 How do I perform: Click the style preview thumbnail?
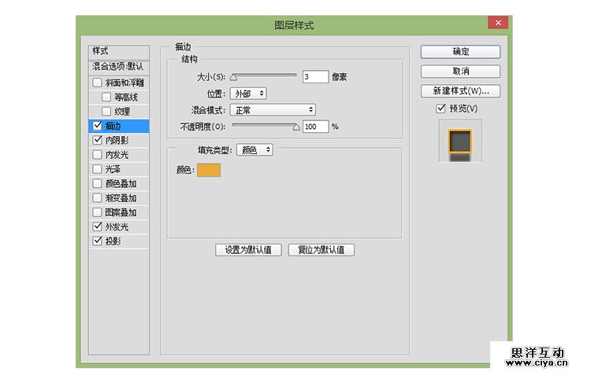[459, 142]
